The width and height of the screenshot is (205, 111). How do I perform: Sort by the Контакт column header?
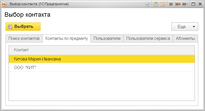[102, 50]
